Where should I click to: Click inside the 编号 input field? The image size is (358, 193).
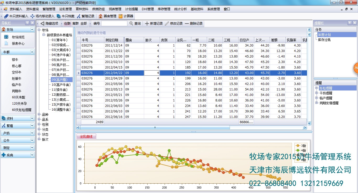(x=114, y=23)
